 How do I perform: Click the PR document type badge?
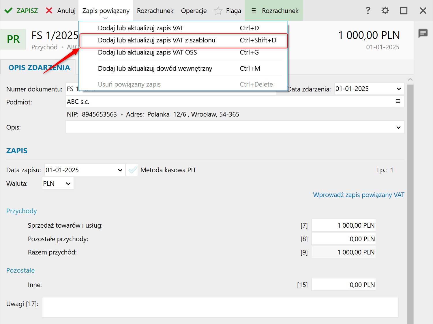pos(13,39)
